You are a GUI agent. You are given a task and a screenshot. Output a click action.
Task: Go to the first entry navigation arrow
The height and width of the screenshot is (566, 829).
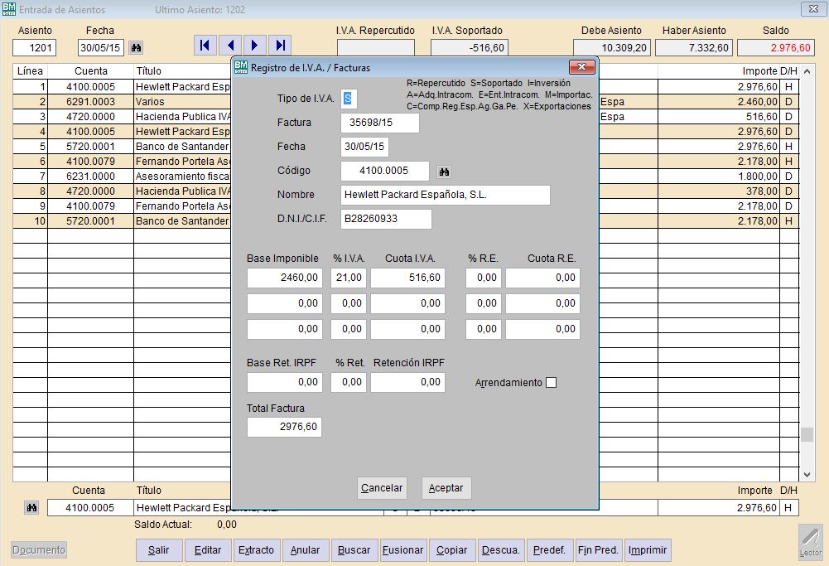point(205,46)
